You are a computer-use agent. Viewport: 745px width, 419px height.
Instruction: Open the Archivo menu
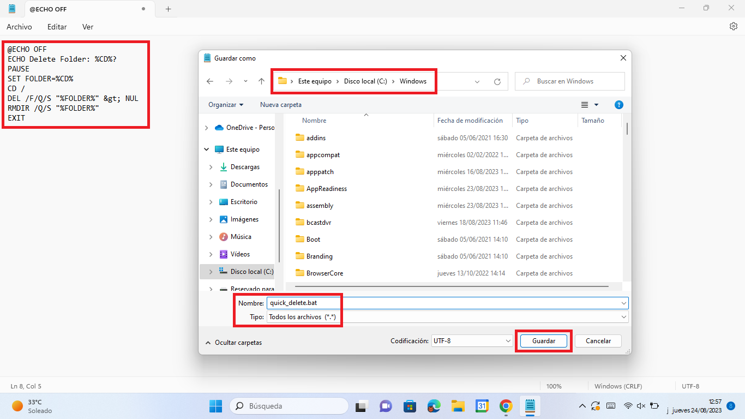click(x=19, y=27)
